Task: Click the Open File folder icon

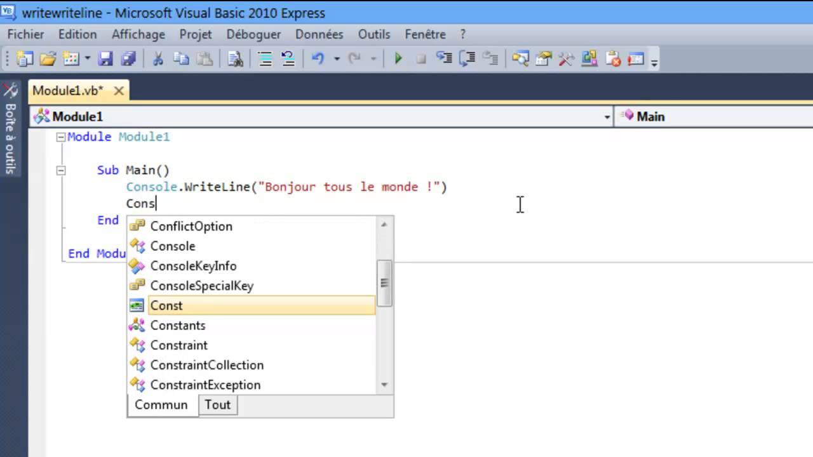Action: click(48, 59)
